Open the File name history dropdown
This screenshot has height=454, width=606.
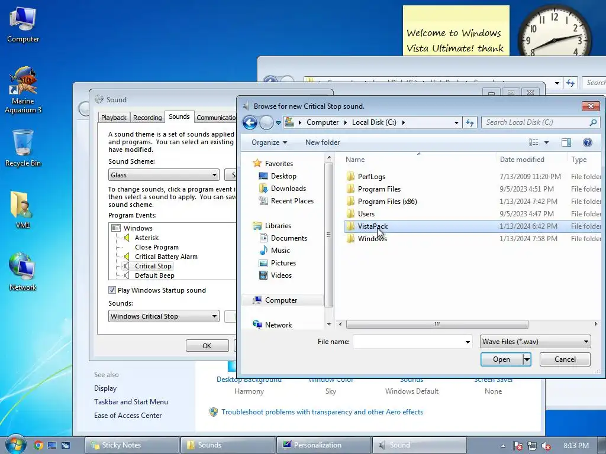pyautogui.click(x=468, y=342)
